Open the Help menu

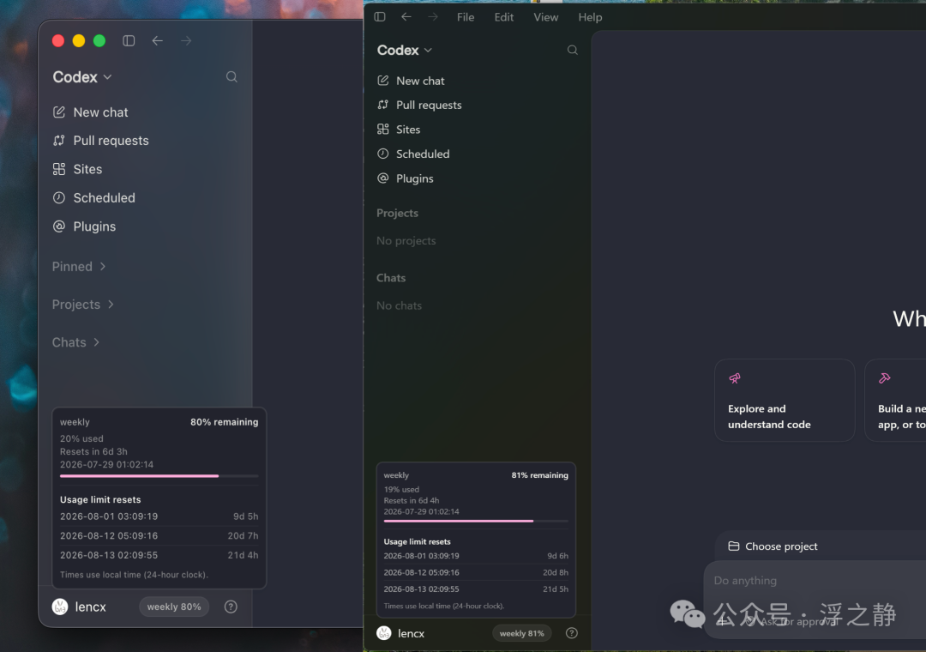590,17
